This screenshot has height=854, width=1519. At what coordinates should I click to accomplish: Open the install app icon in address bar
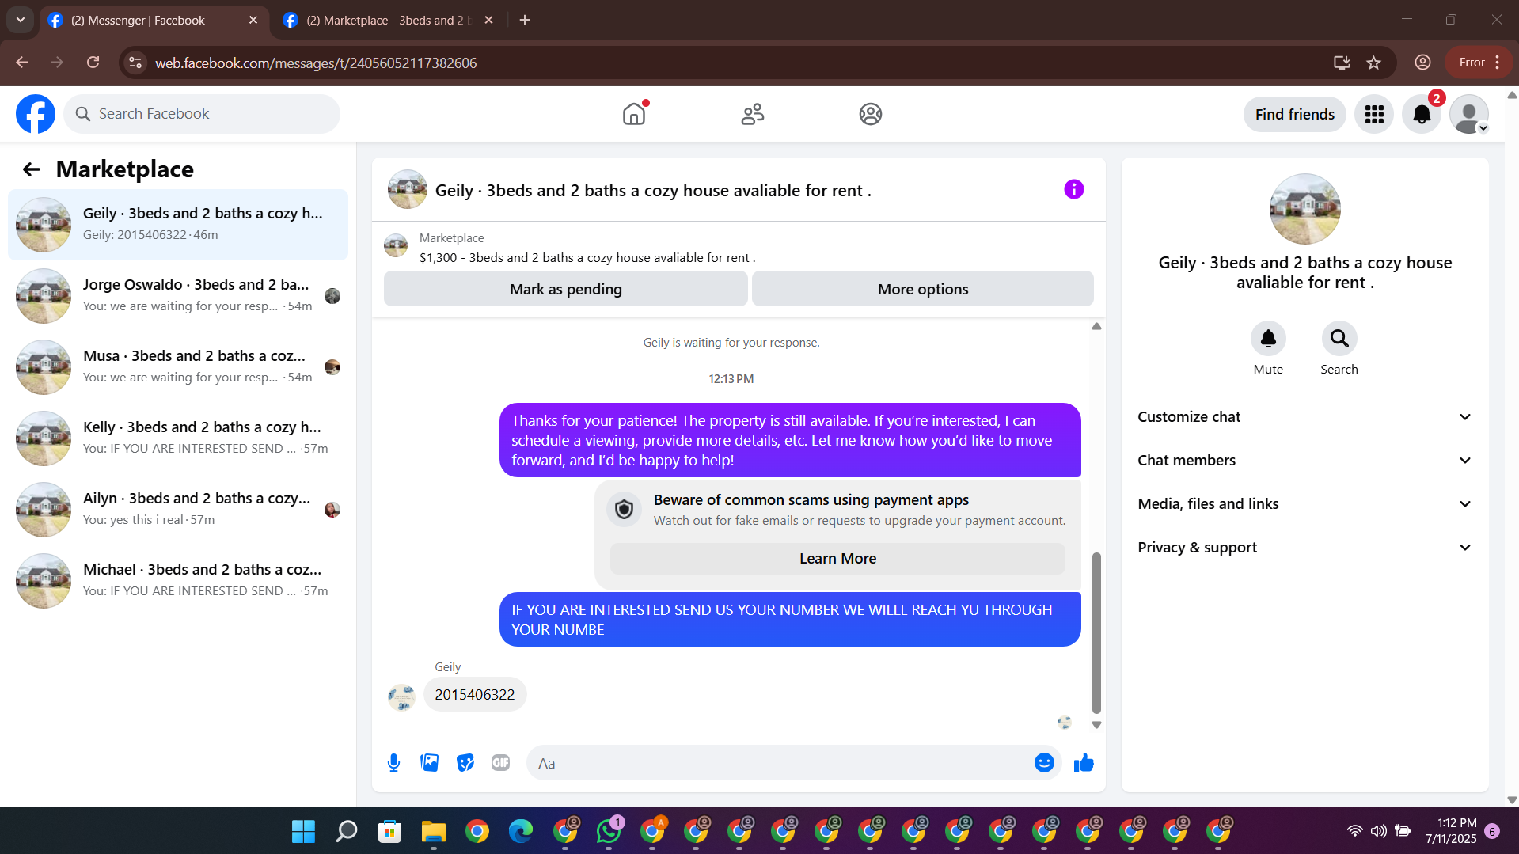click(1342, 63)
